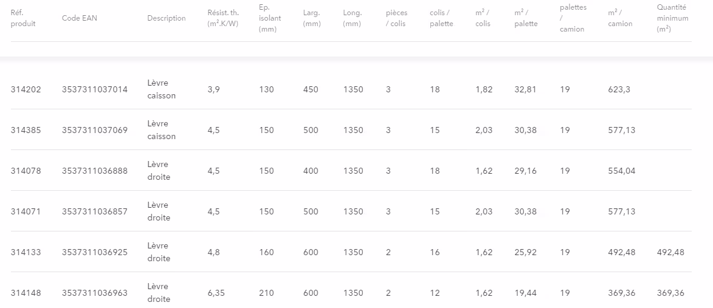Click the 'Quantité minimum (m²)' column header
The image size is (713, 308).
(x=672, y=18)
